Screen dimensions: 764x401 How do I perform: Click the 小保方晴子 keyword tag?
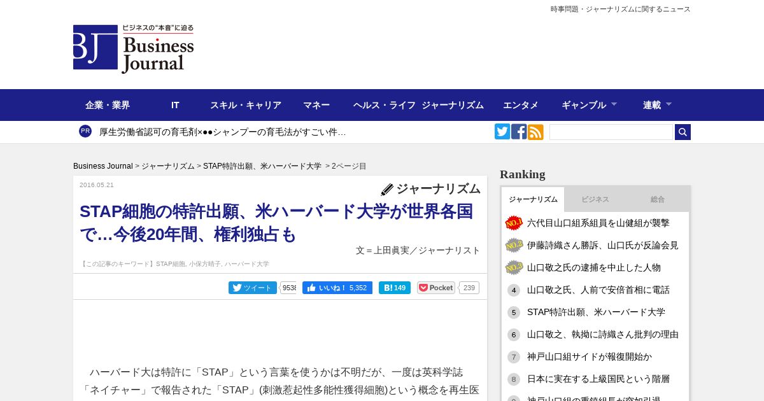(x=204, y=264)
